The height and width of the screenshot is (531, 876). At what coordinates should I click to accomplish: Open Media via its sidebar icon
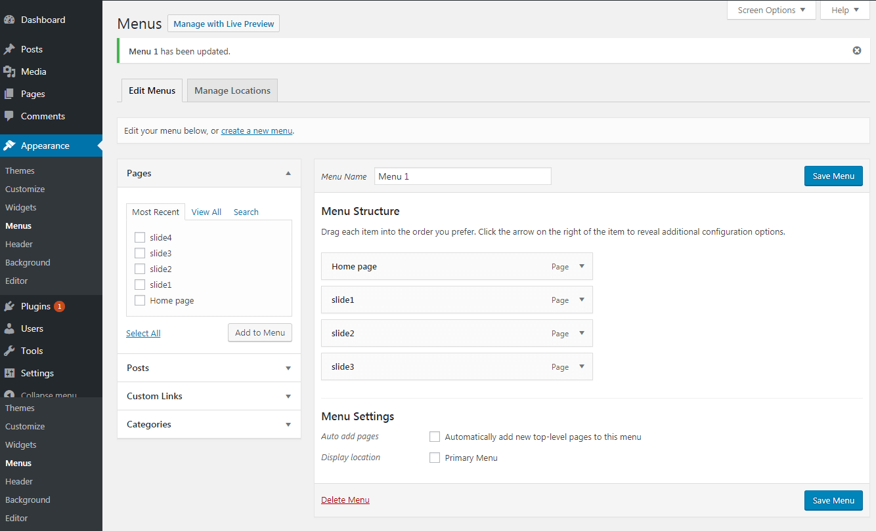(9, 71)
